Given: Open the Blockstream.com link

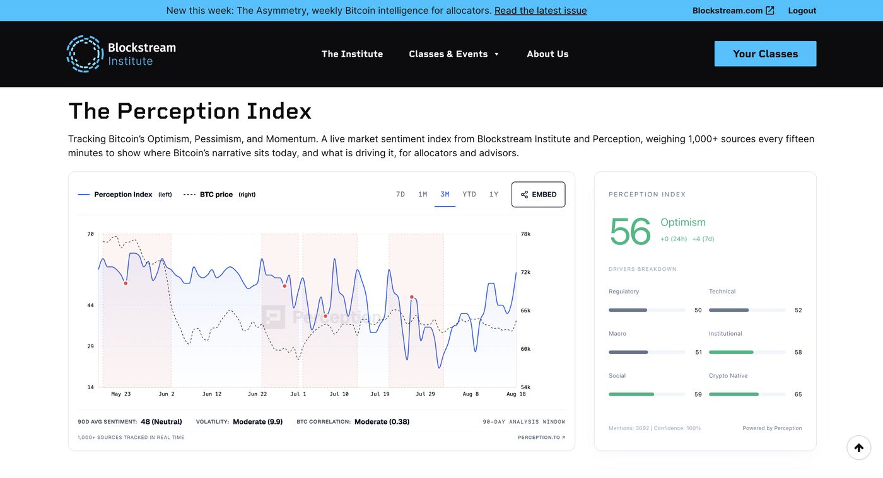Looking at the screenshot, I should tap(727, 11).
